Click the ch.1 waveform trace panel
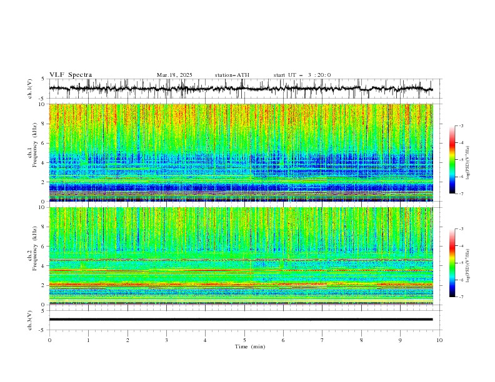The image size is (495, 382). [x=245, y=89]
